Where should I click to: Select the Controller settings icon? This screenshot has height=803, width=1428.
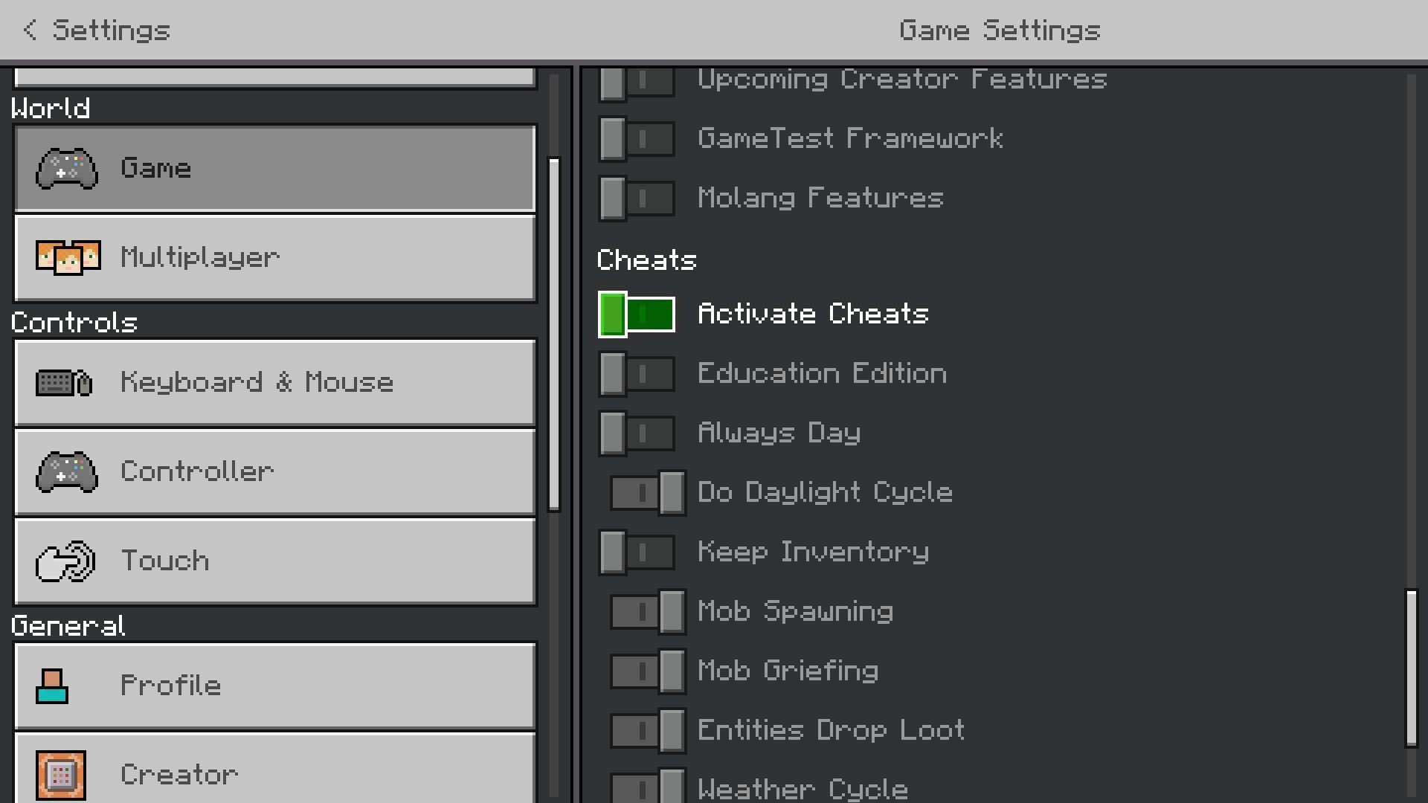(x=65, y=471)
